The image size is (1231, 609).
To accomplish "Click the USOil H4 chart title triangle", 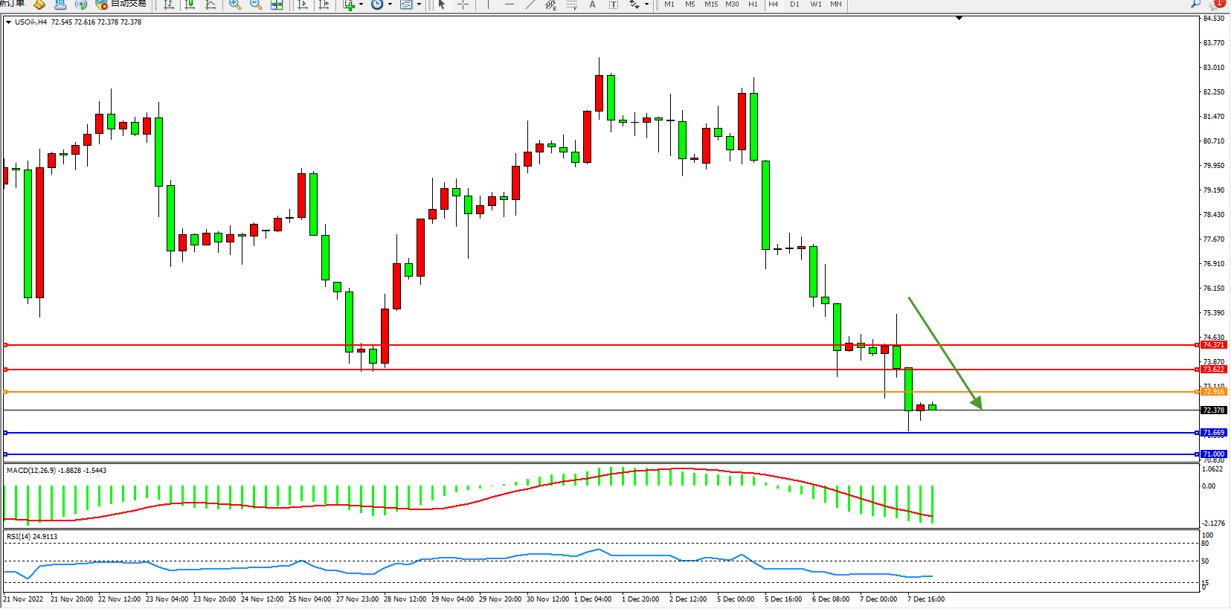I will [x=8, y=22].
